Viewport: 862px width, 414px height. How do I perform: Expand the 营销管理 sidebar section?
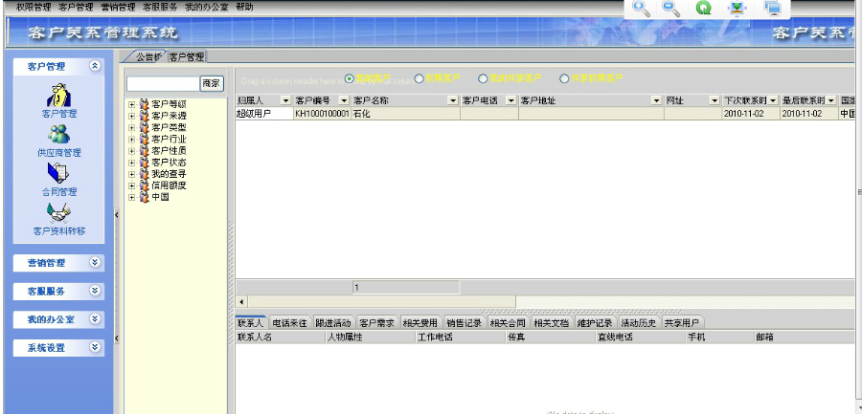[x=95, y=263]
